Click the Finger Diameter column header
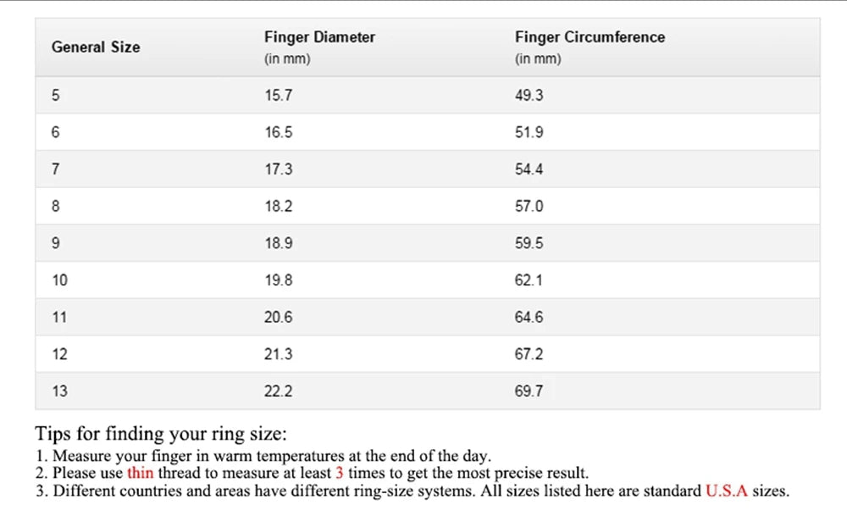Image resolution: width=847 pixels, height=516 pixels. [319, 37]
